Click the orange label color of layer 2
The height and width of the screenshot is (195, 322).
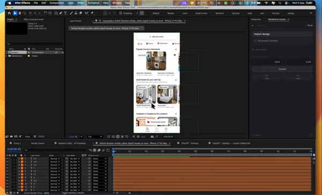(22, 158)
